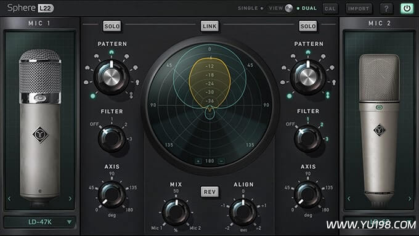The width and height of the screenshot is (419, 236).
Task: Select Mic 1 pattern icon just above figure-8
Action: coord(137,83)
